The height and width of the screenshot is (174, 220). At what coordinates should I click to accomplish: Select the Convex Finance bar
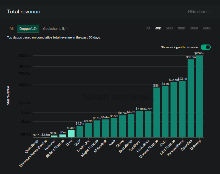[157, 113]
